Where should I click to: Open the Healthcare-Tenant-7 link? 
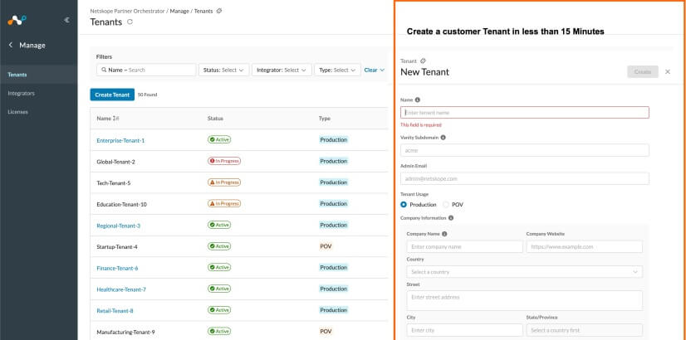pos(121,289)
